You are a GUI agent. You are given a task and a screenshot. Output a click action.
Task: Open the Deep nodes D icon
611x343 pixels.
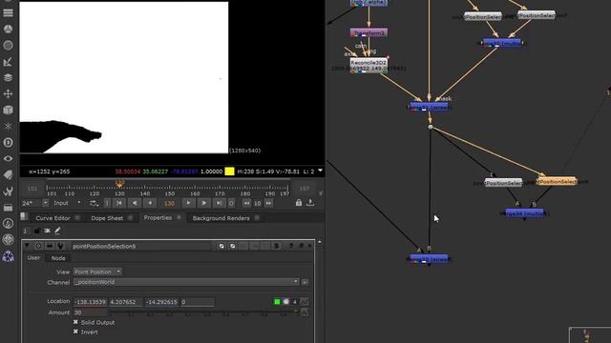pyautogui.click(x=8, y=142)
